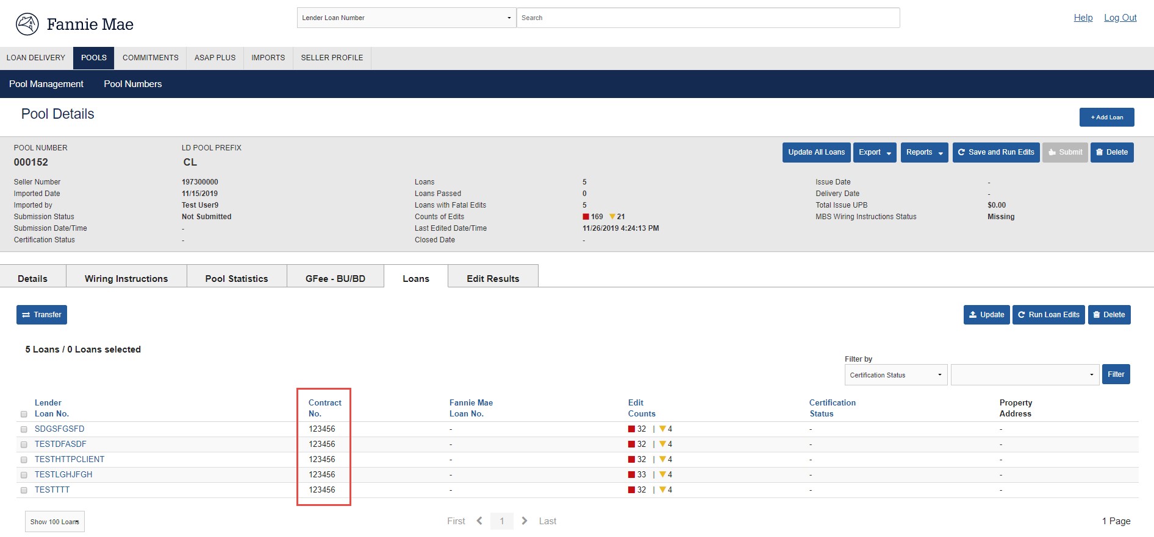This screenshot has width=1154, height=537.
Task: Open the LOAN DELIVERY menu
Action: tap(36, 58)
